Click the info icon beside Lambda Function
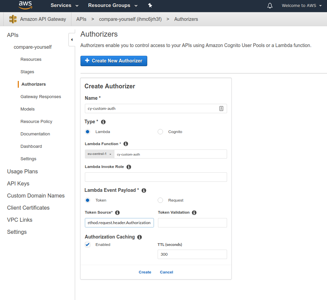Screen dimensions: 327x300 click(x=126, y=144)
